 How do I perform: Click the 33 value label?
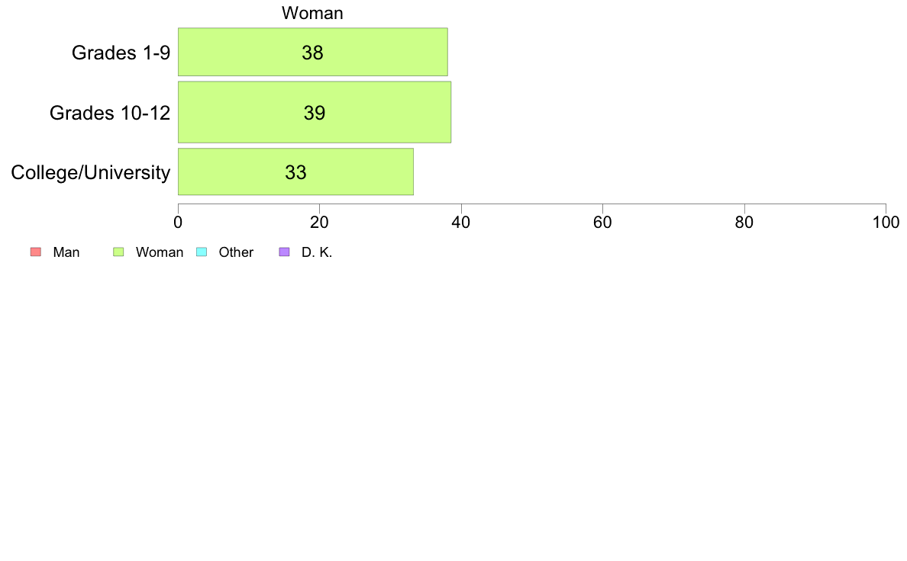pos(295,172)
